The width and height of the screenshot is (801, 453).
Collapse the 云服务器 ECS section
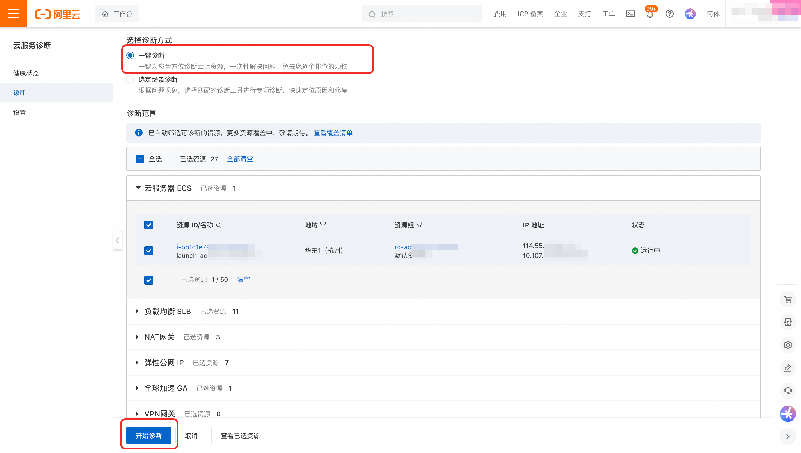138,188
